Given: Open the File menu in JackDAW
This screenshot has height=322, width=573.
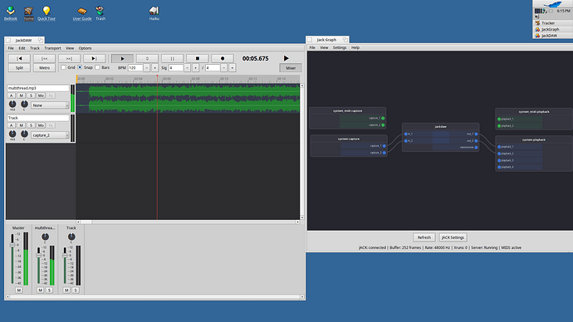Looking at the screenshot, I should pyautogui.click(x=11, y=48).
